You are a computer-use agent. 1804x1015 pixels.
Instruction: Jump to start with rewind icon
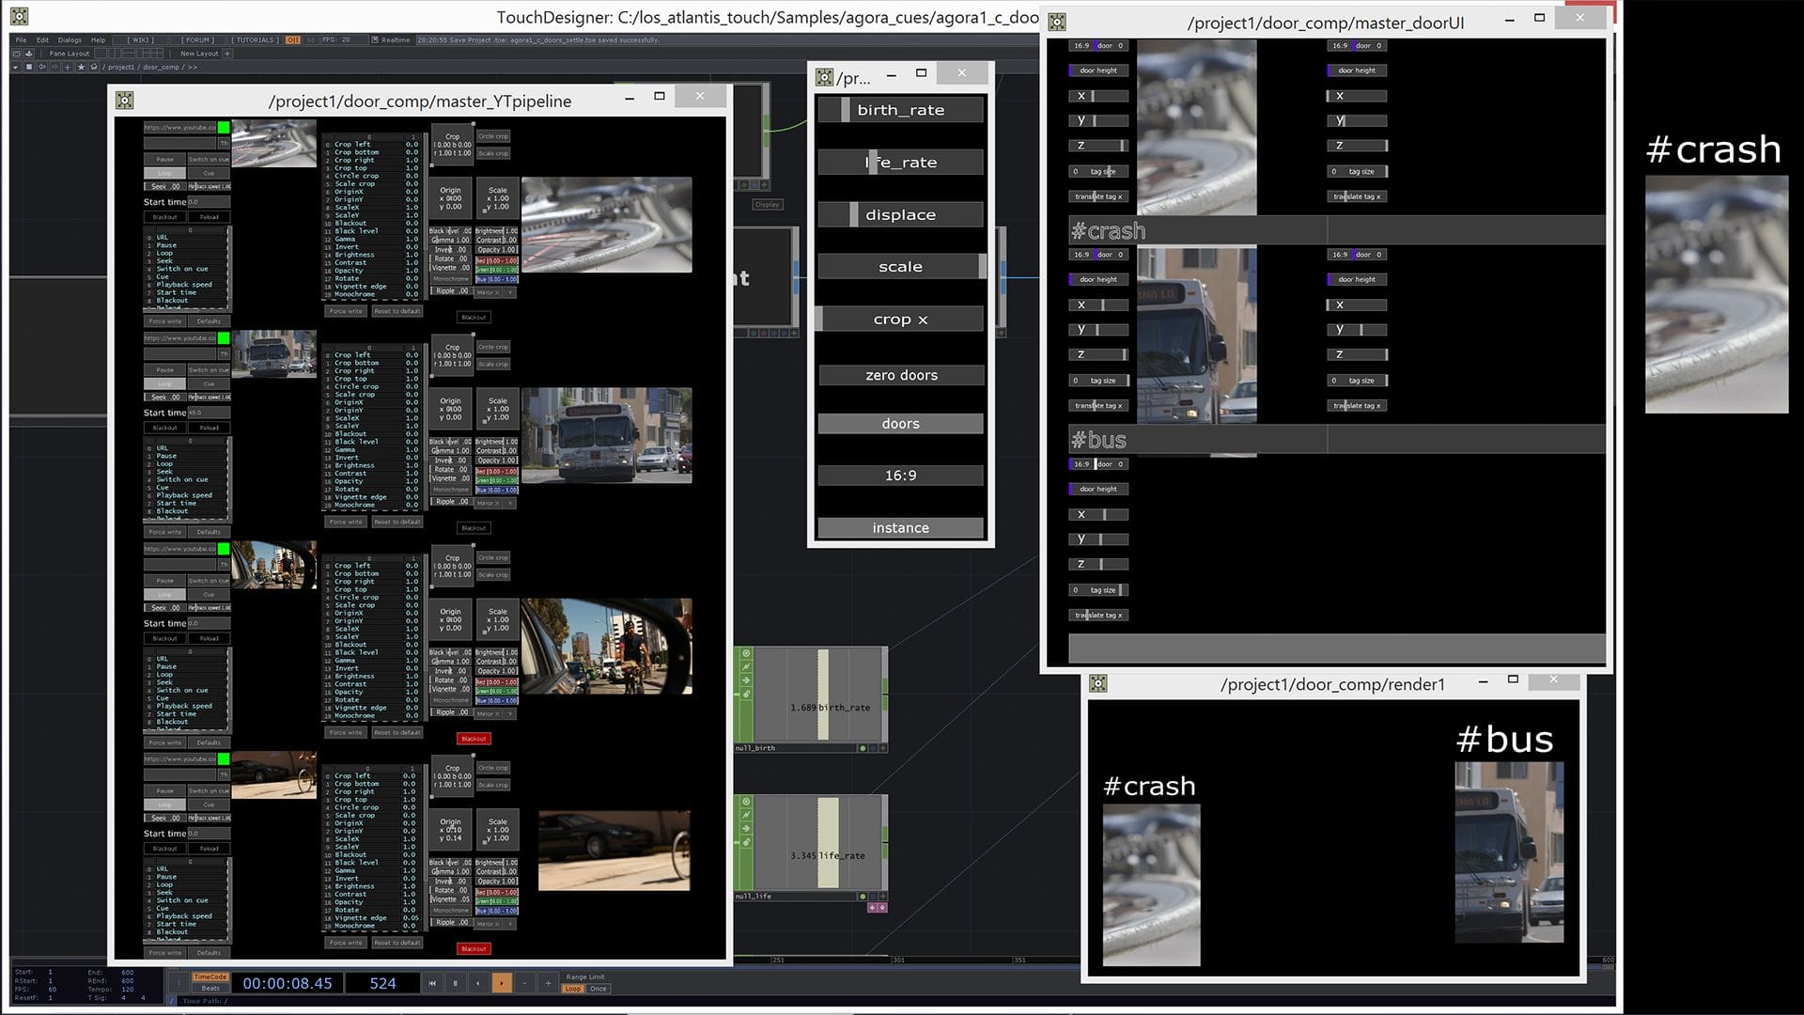tap(432, 983)
